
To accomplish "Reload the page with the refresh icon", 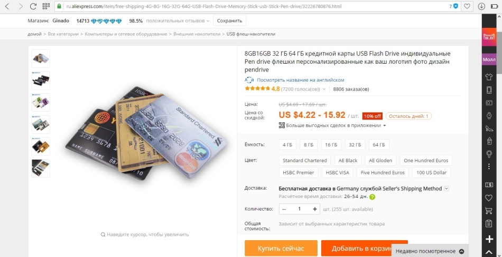I will pyautogui.click(x=33, y=6).
